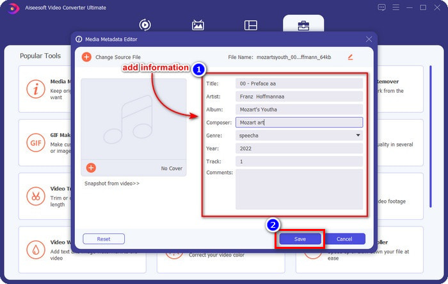Open the hamburger menu in title bar
Viewport: 448px width, 284px height.
[396, 8]
